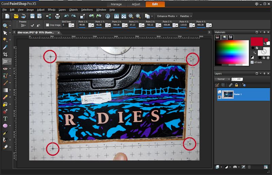
Task: Click the Undo arrow icon
Action: pos(66,16)
